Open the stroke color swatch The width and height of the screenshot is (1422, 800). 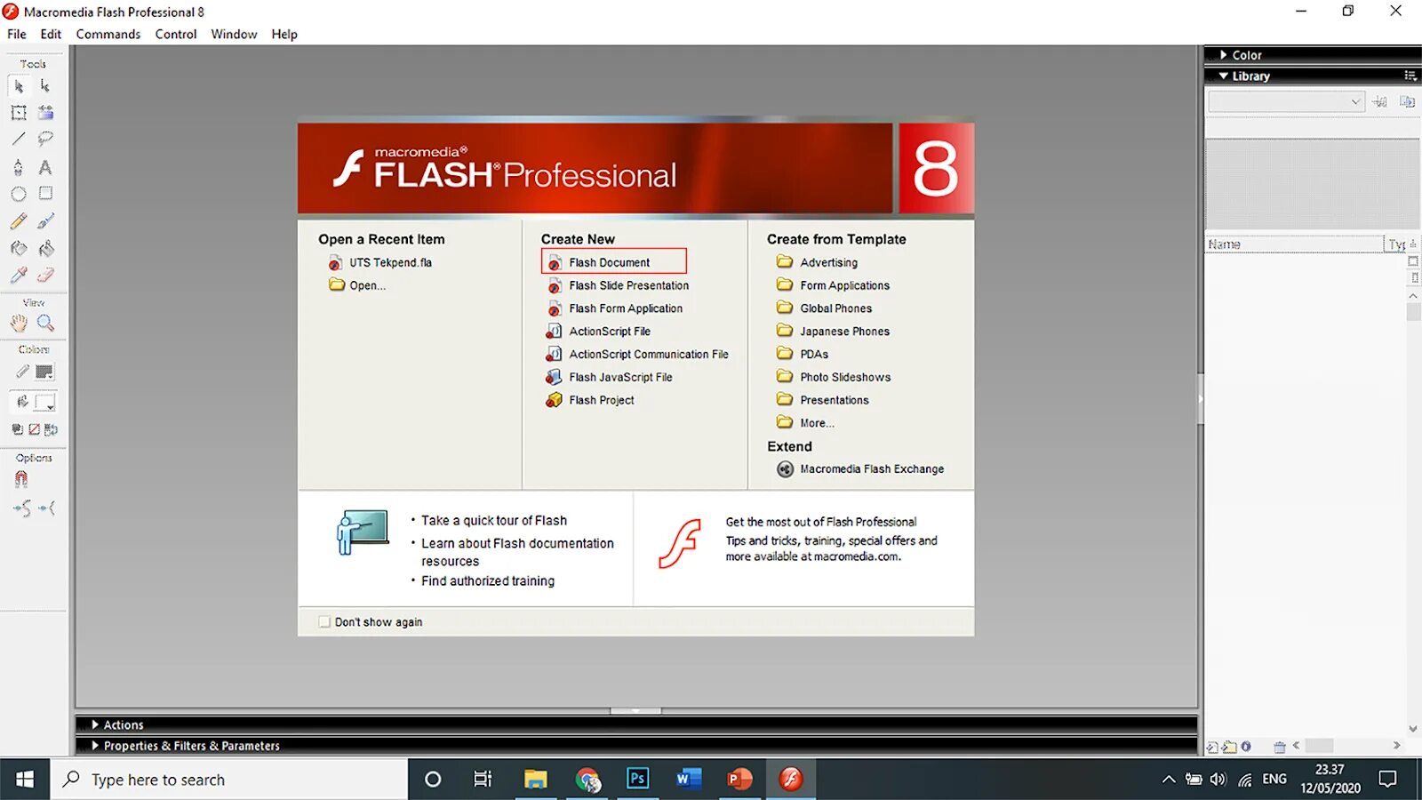tap(44, 372)
